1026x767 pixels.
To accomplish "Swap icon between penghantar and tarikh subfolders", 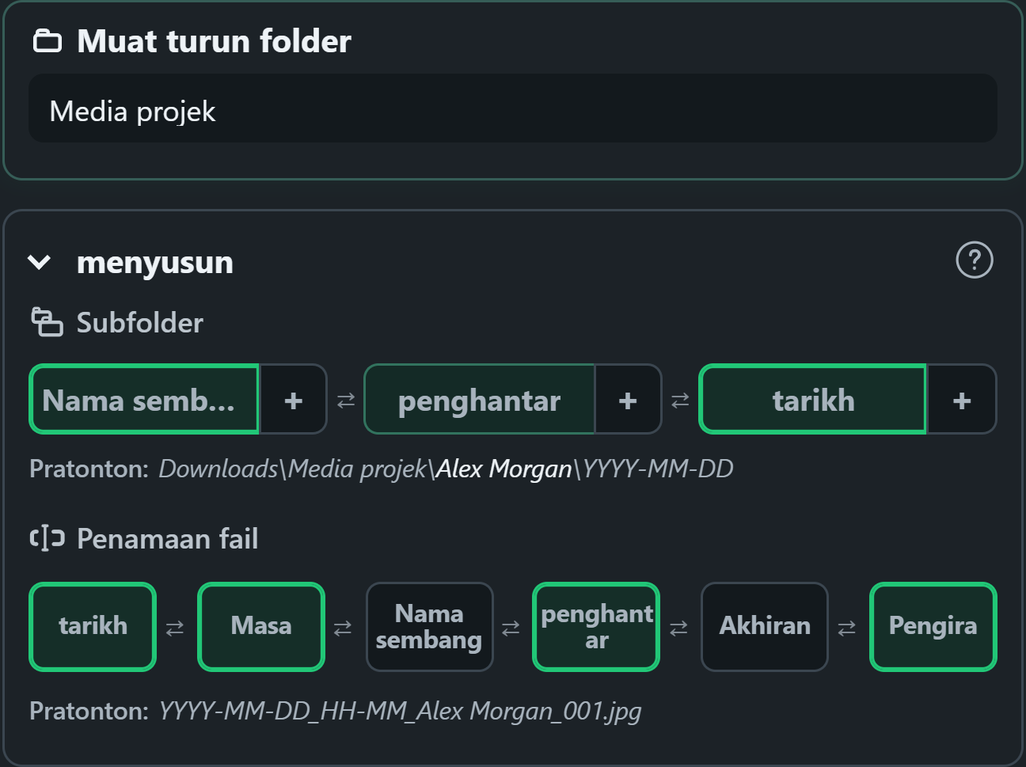I will point(680,401).
